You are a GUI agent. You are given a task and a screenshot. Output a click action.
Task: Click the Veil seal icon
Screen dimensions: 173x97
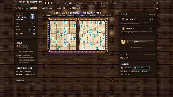click(x=18, y=56)
